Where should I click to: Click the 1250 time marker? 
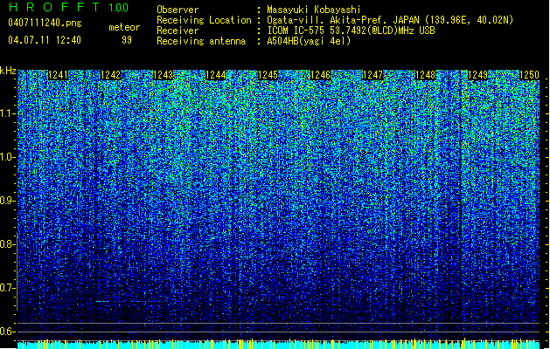(x=529, y=75)
